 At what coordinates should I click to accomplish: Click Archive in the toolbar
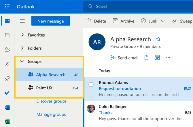(124, 21)
